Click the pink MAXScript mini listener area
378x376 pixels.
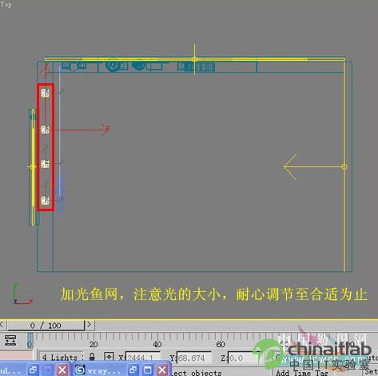[x=16, y=355]
